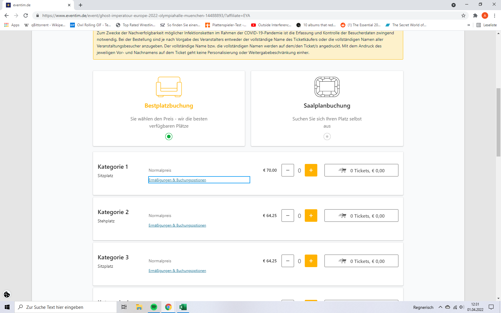Increase Kategorie 1 ticket count with plus

(x=311, y=170)
